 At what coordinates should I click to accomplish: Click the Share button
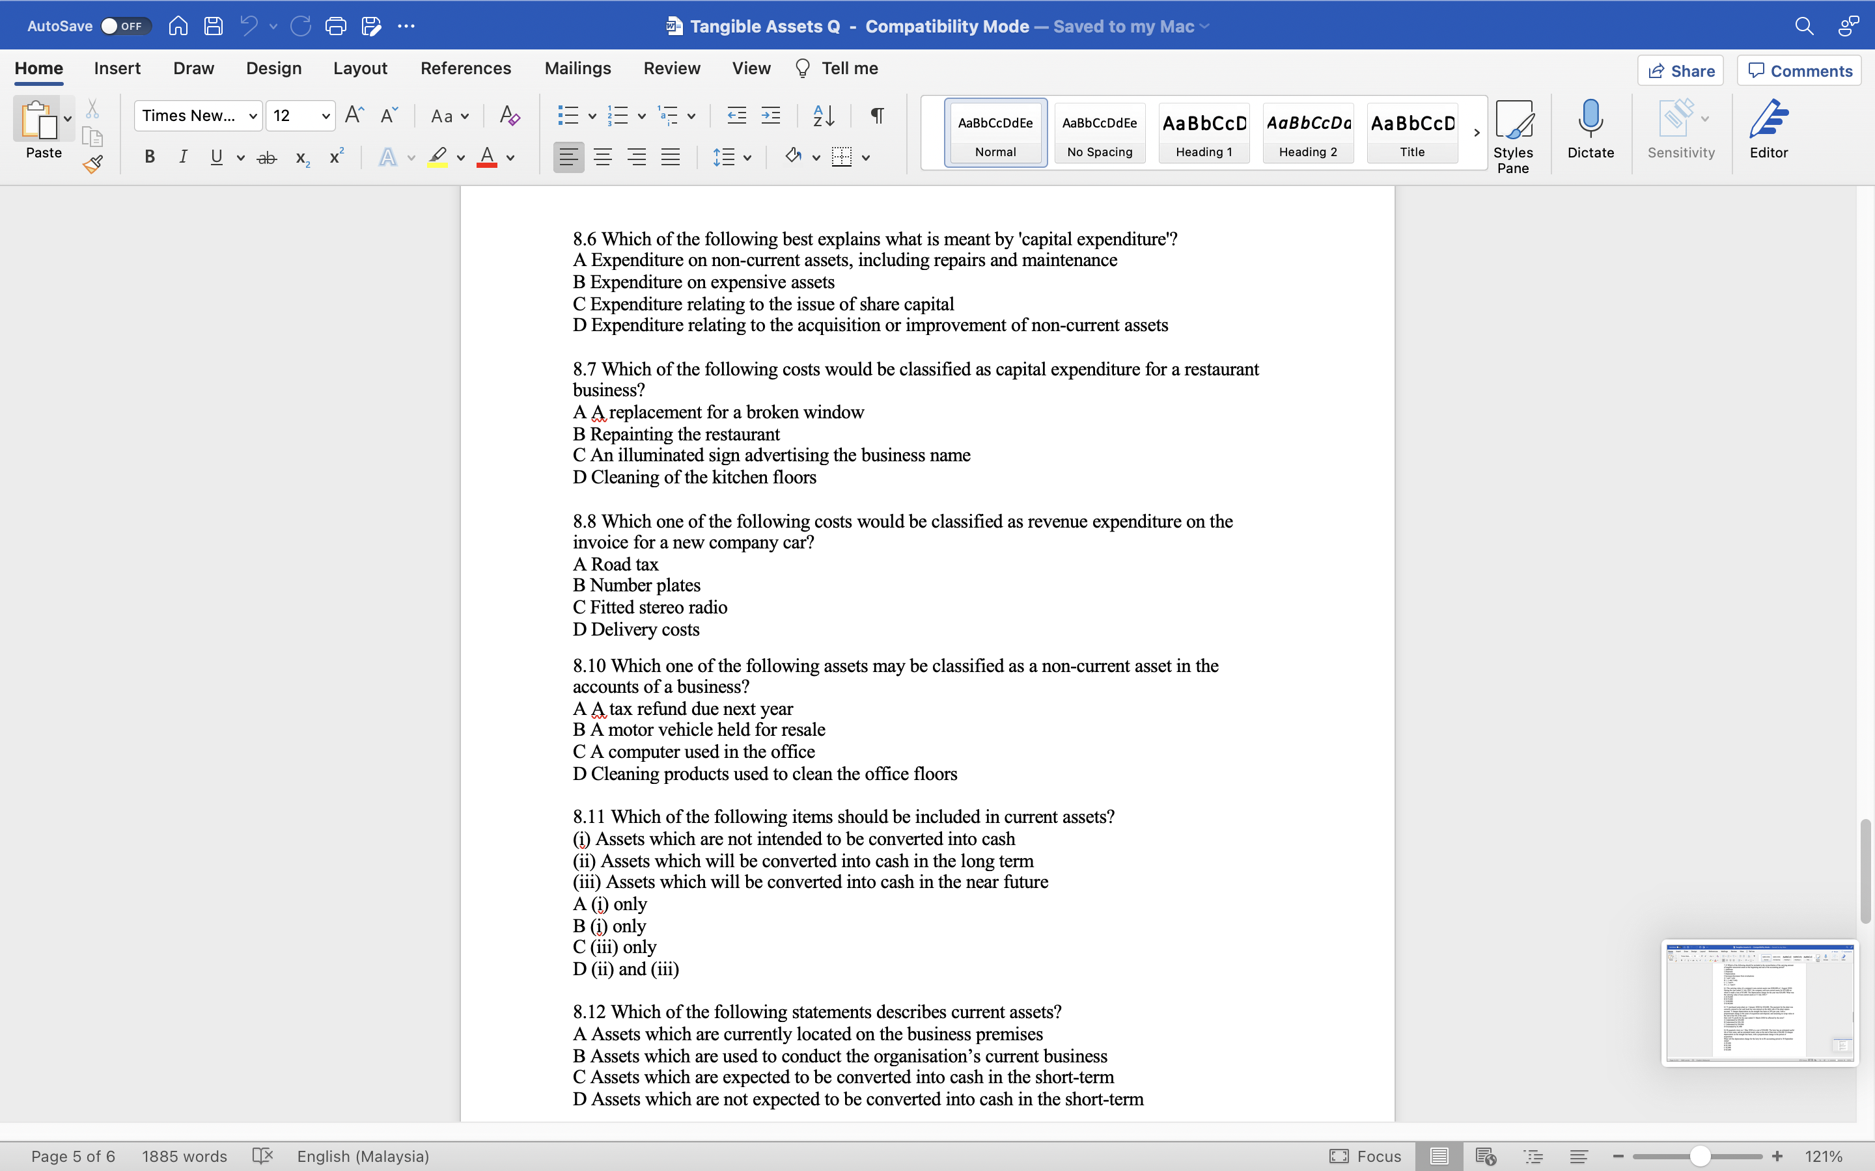pyautogui.click(x=1680, y=70)
